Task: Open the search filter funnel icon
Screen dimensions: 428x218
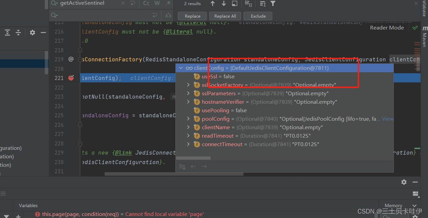Action: (273, 3)
